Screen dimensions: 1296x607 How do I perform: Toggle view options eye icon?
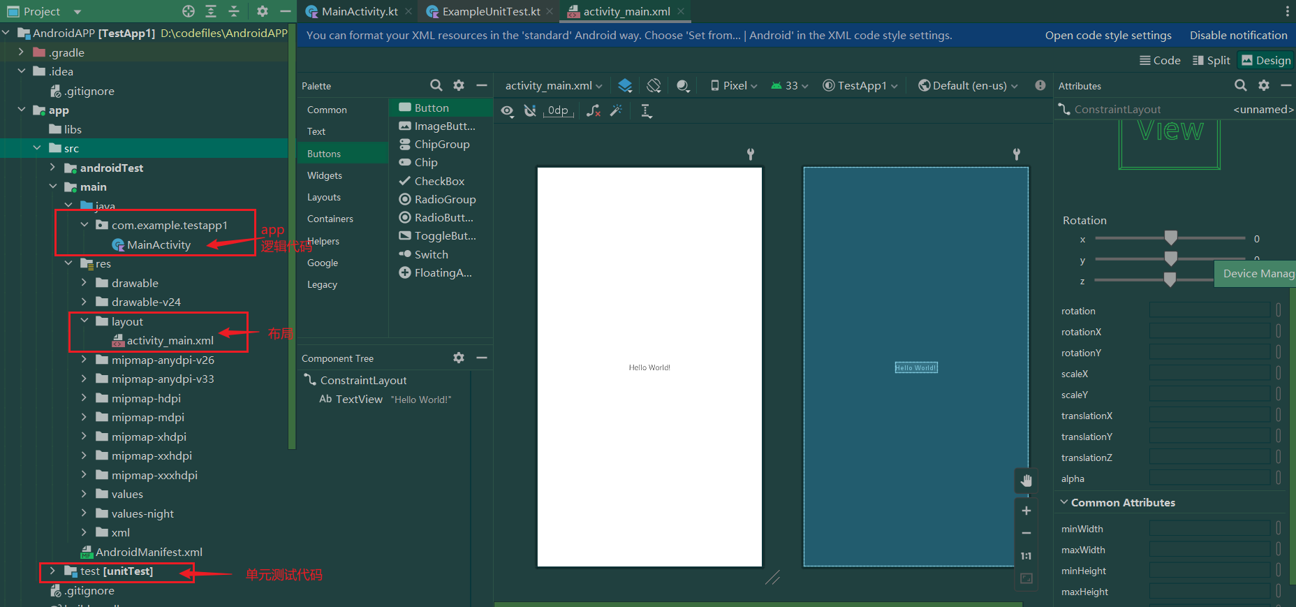pyautogui.click(x=508, y=111)
